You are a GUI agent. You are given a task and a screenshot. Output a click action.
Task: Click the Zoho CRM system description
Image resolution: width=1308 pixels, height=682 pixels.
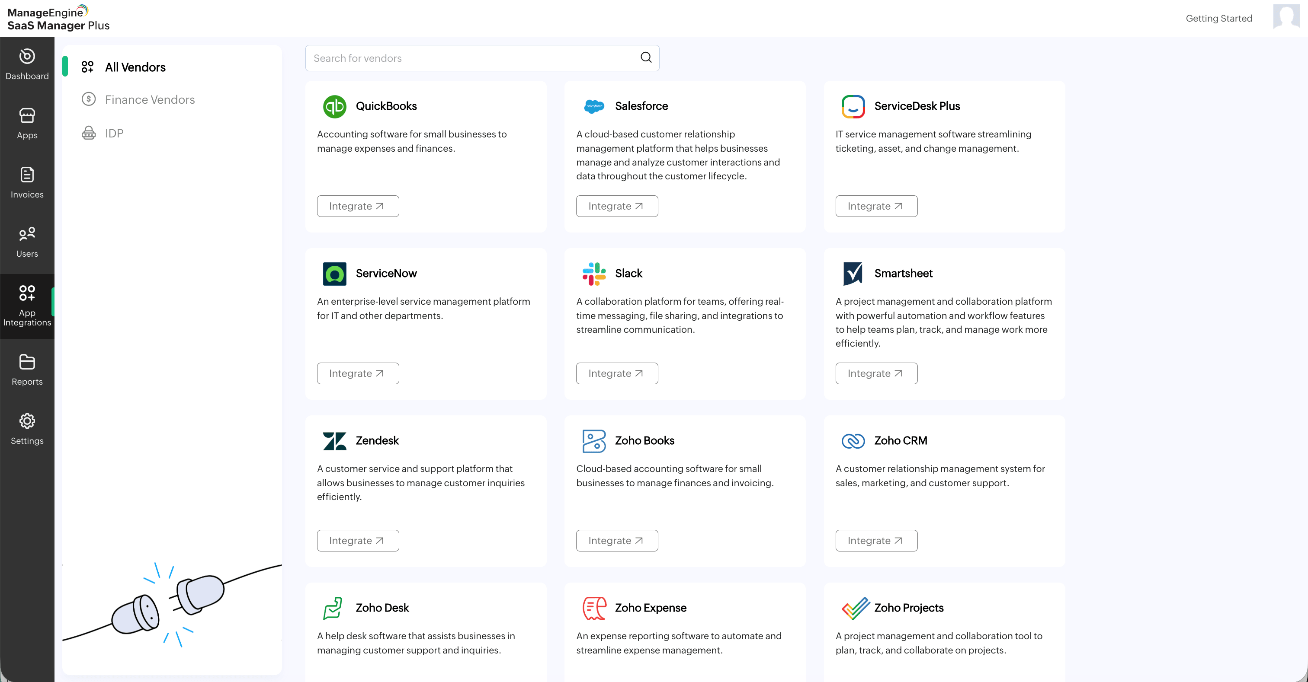(940, 475)
